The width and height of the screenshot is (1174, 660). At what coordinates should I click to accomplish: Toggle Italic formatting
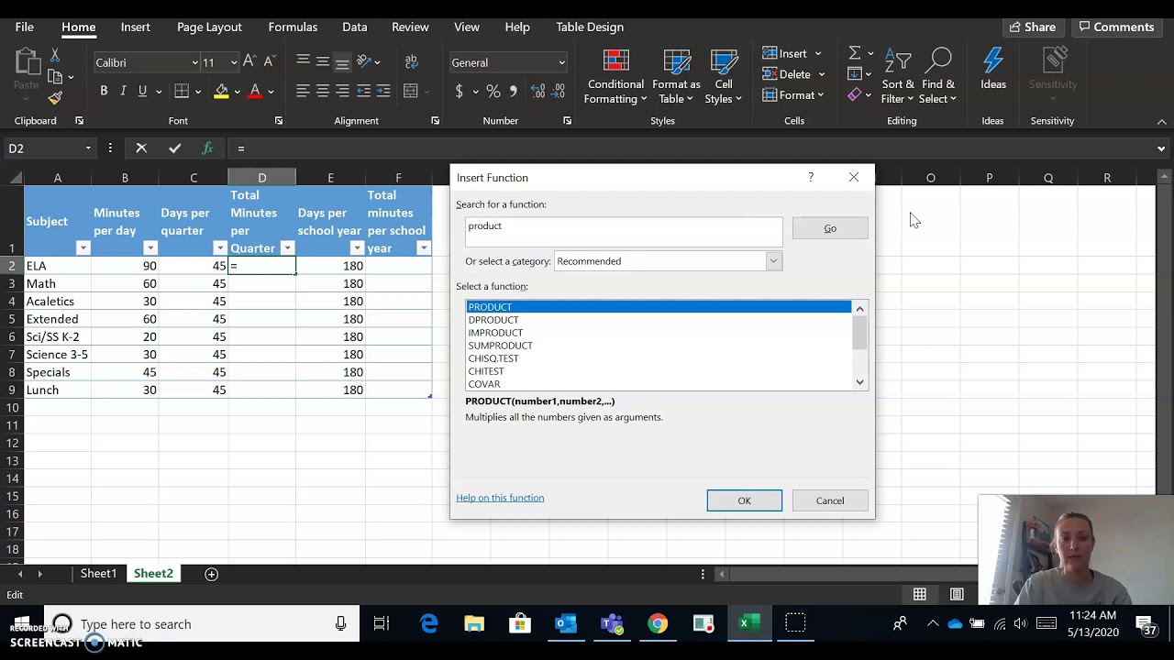pos(123,91)
